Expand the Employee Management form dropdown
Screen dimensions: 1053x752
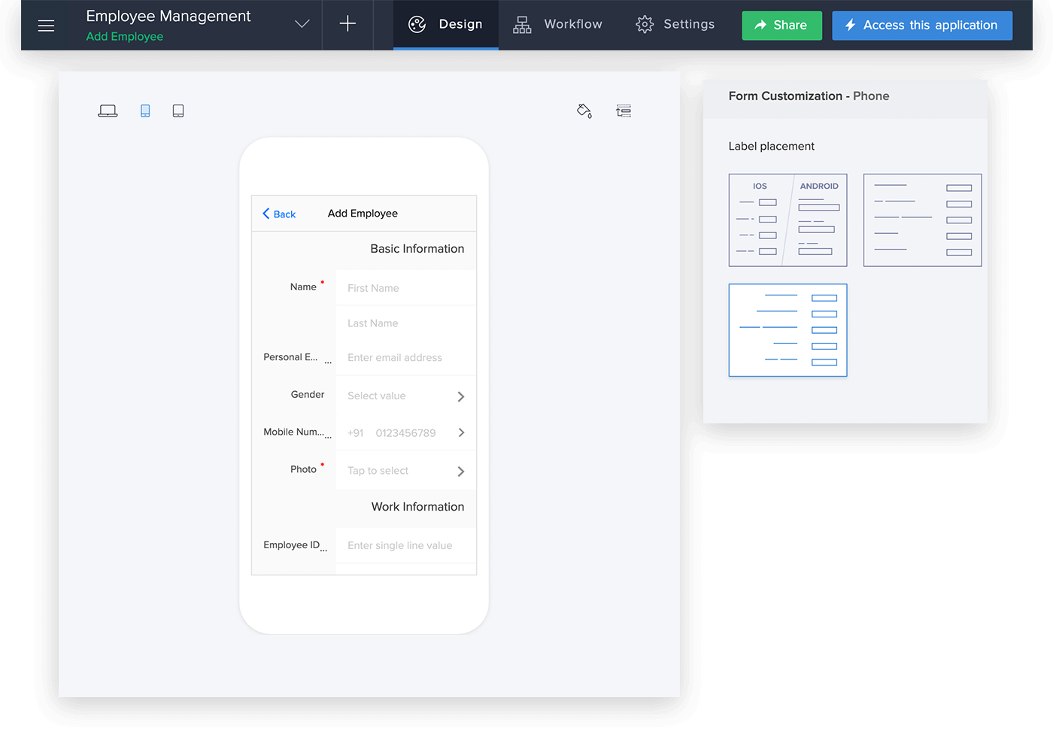point(302,24)
